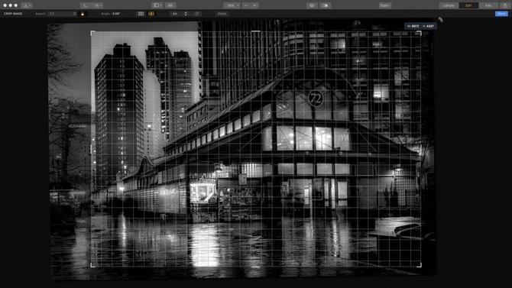The image size is (512, 288).
Task: Zoom out with the minus button
Action: tap(246, 5)
